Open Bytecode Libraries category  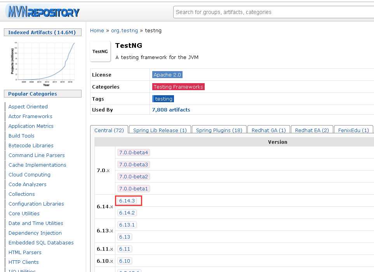(x=31, y=146)
